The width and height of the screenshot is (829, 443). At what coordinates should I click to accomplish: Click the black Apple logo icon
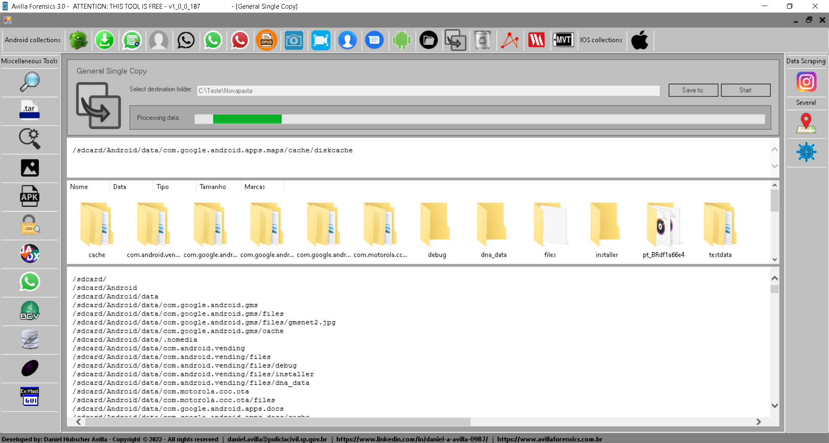(x=639, y=40)
